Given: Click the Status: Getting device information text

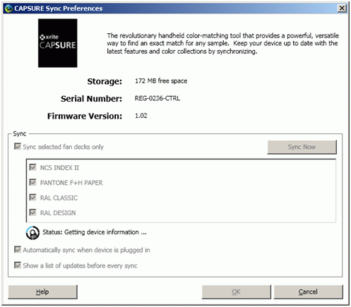Looking at the screenshot, I should [x=95, y=232].
